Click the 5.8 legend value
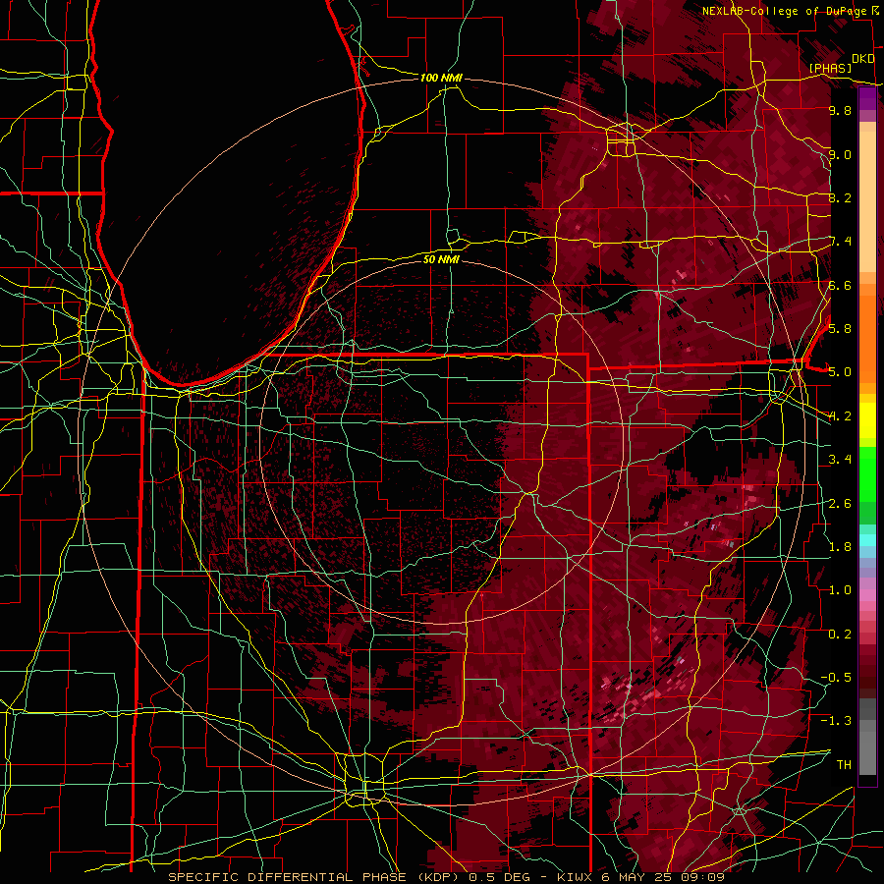Screen dimensions: 884x884 click(840, 329)
